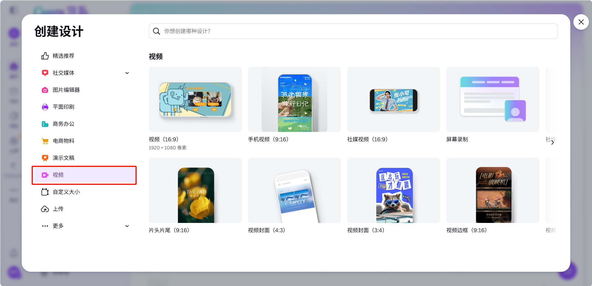Open the 手机视频 (9:16) thumbnail
592x286 pixels.
click(294, 100)
